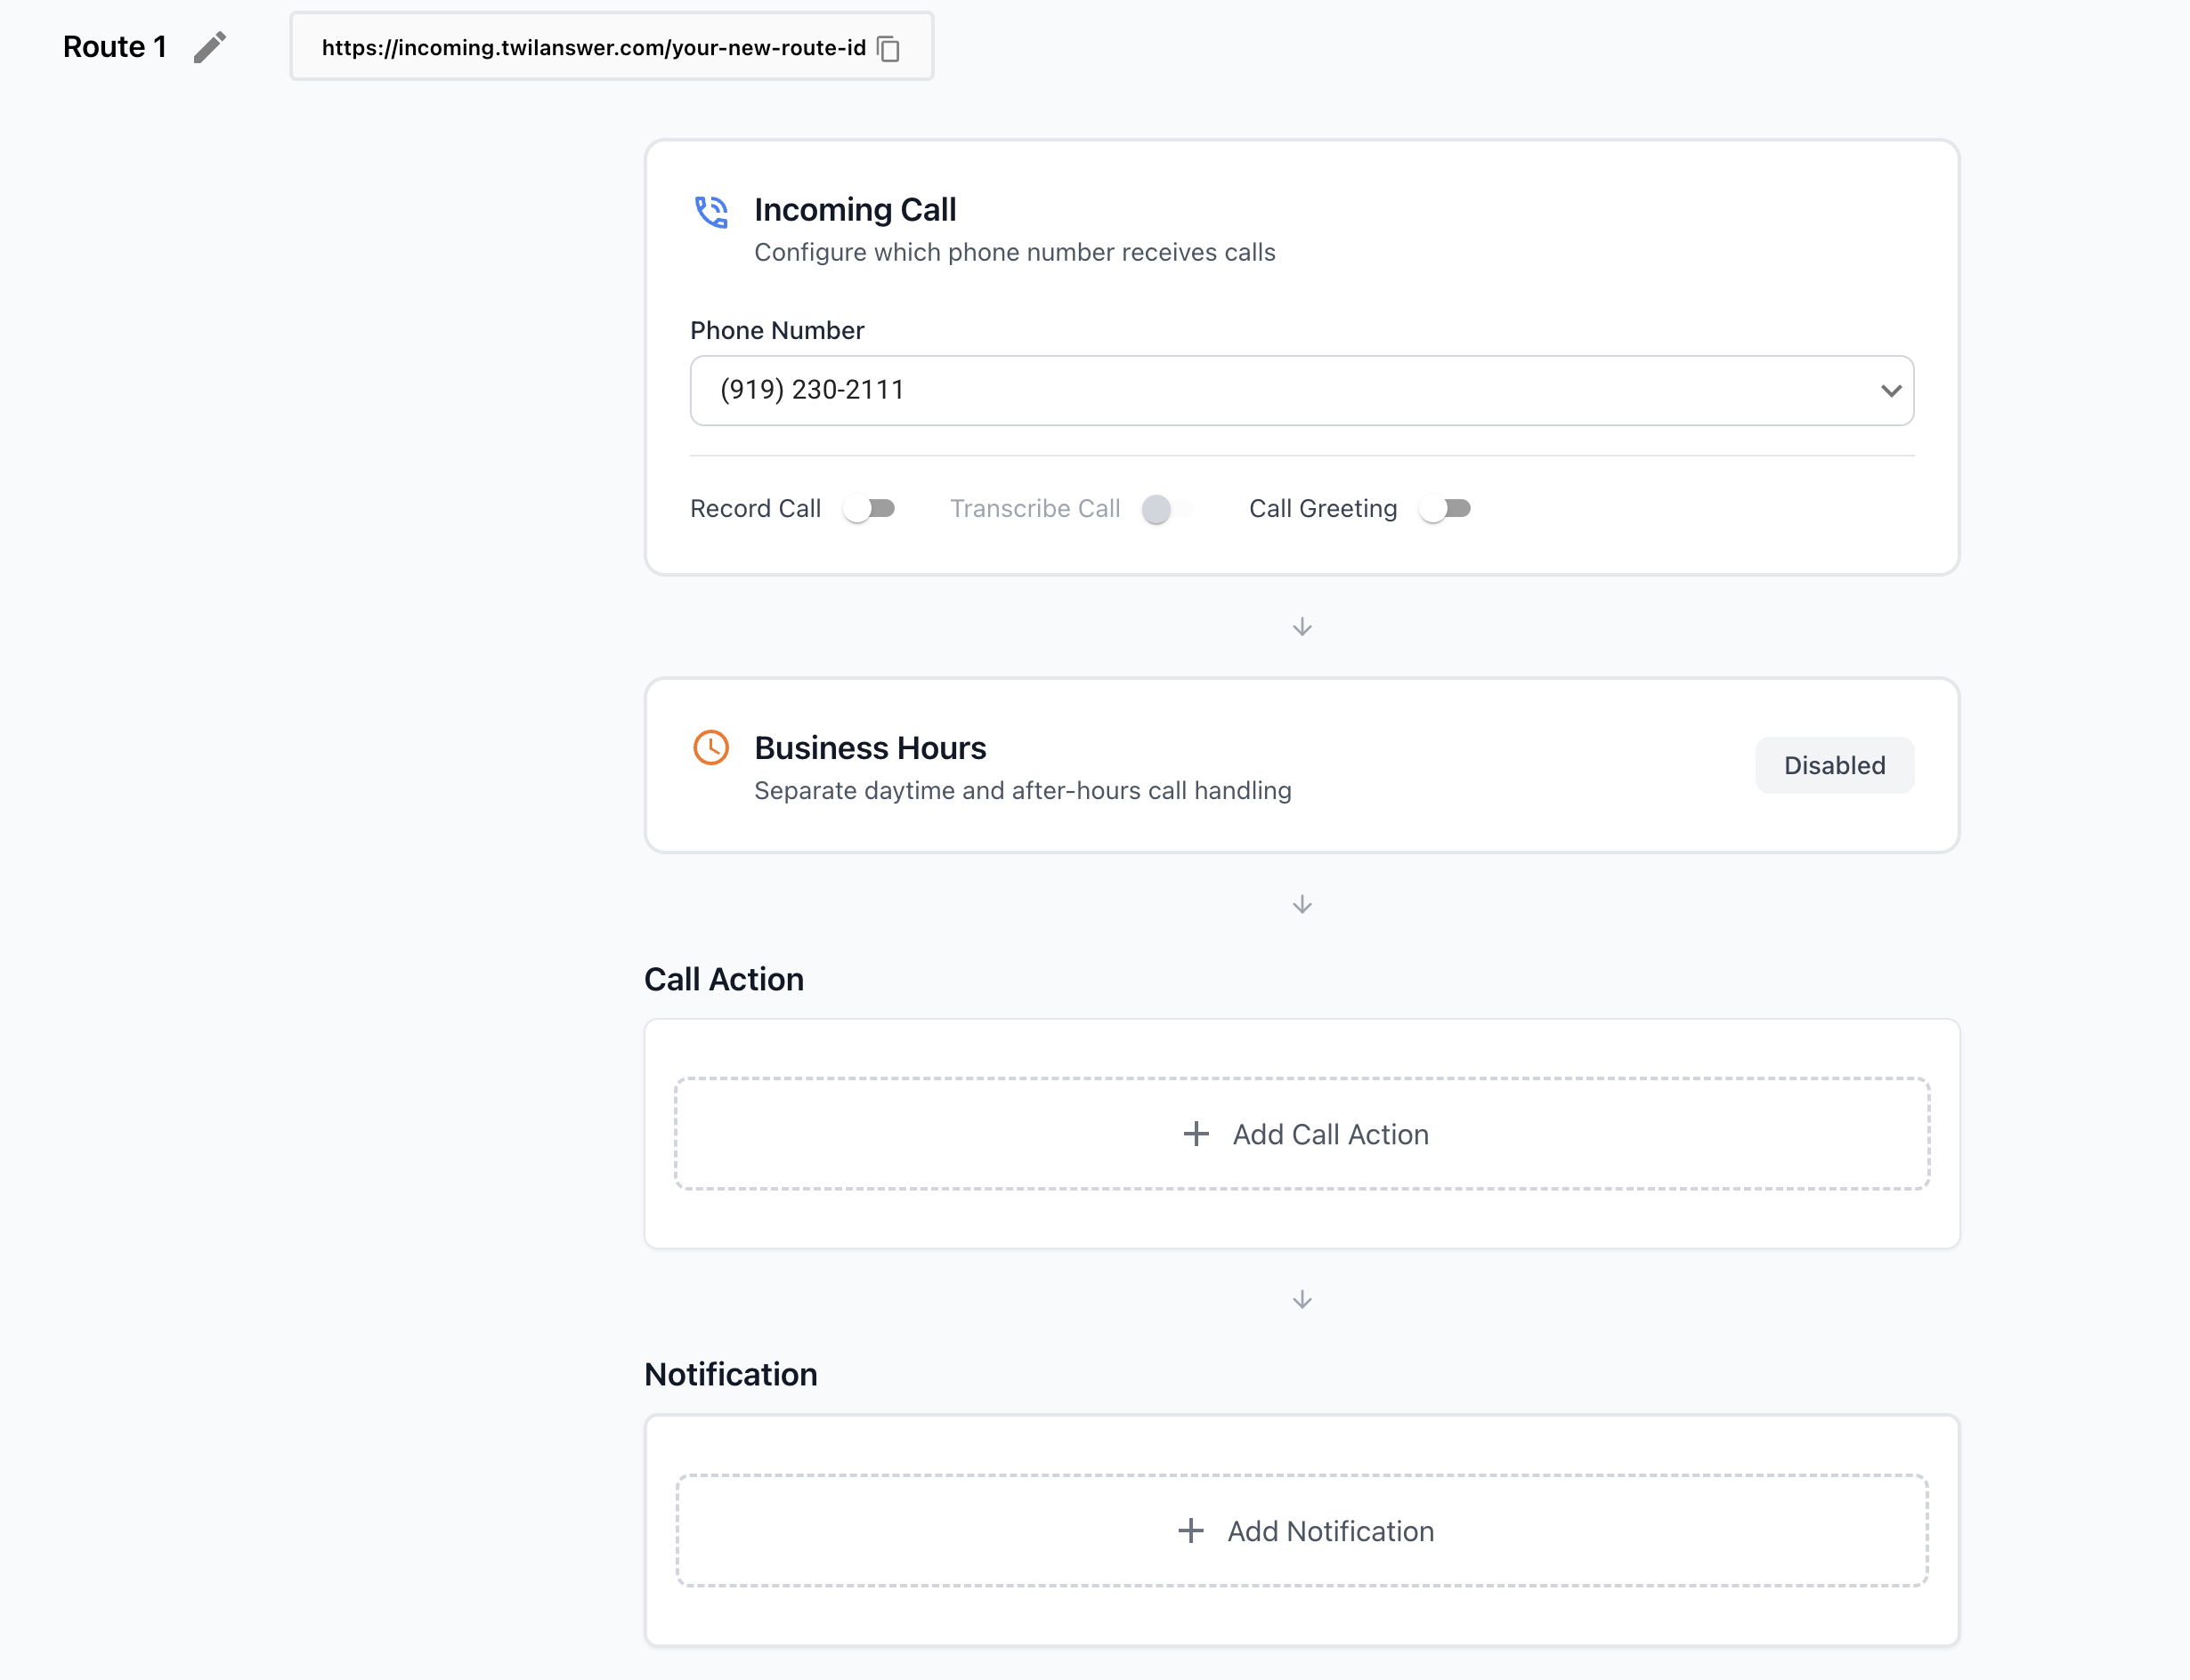Screen dimensions: 2190x1680
Task: Enable the Call Greeting switch
Action: 1445,509
